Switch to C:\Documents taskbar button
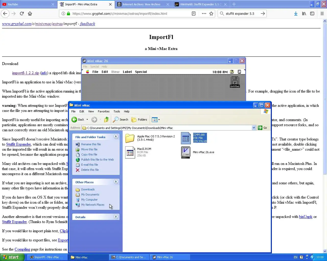The height and width of the screenshot is (261, 327). coord(130,257)
